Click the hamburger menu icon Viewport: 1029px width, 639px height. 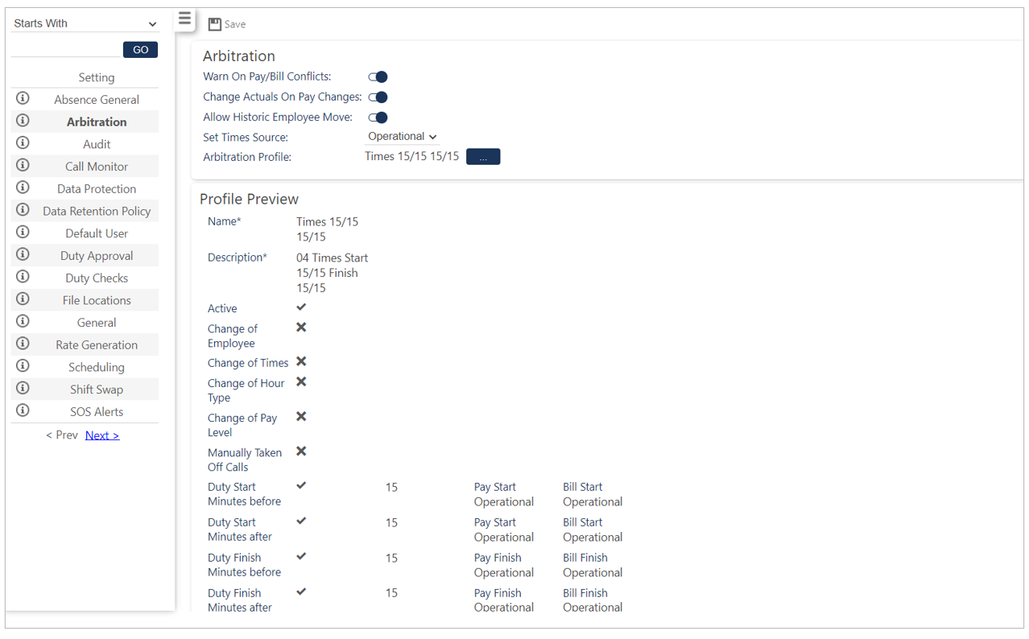(x=184, y=19)
